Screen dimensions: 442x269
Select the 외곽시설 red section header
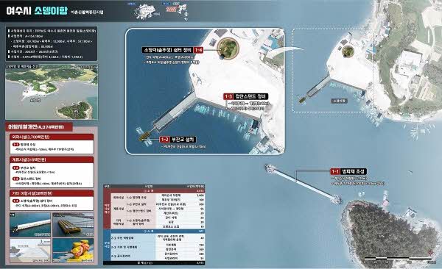pos(52,137)
